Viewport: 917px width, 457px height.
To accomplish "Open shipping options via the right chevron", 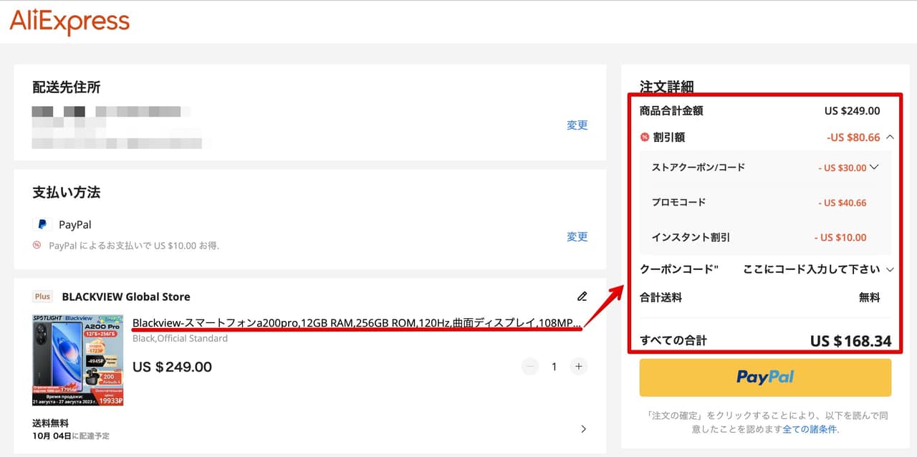I will pyautogui.click(x=583, y=429).
